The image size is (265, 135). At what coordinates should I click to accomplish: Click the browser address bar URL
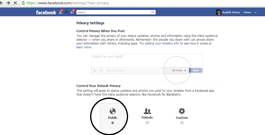[68, 3]
